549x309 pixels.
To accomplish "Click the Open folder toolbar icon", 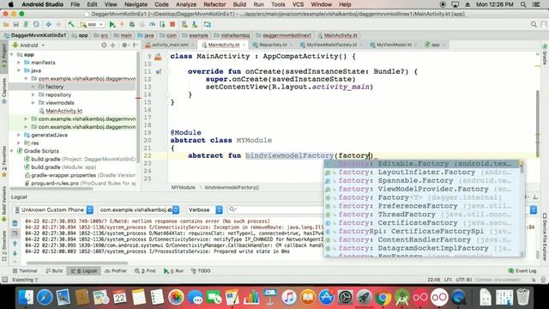I will click(x=6, y=25).
